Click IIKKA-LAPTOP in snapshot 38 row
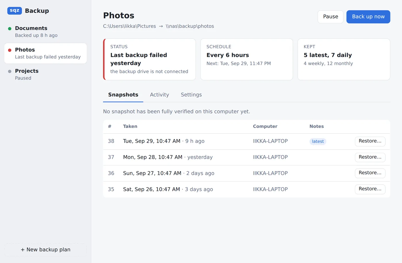This screenshot has width=402, height=263. (x=270, y=141)
